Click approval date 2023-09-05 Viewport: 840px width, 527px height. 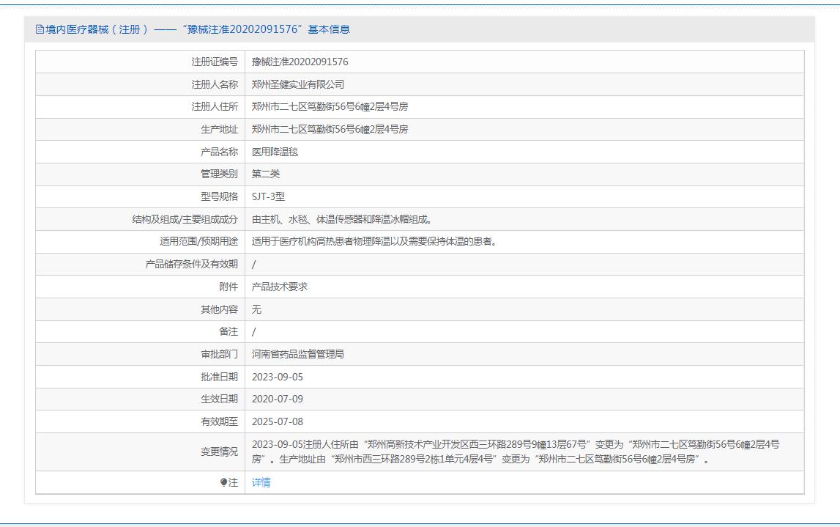(278, 377)
